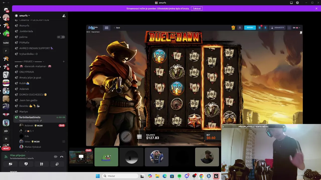Dismiss streamer mode banner
Screen dimensions: 321x180
point(316,8)
